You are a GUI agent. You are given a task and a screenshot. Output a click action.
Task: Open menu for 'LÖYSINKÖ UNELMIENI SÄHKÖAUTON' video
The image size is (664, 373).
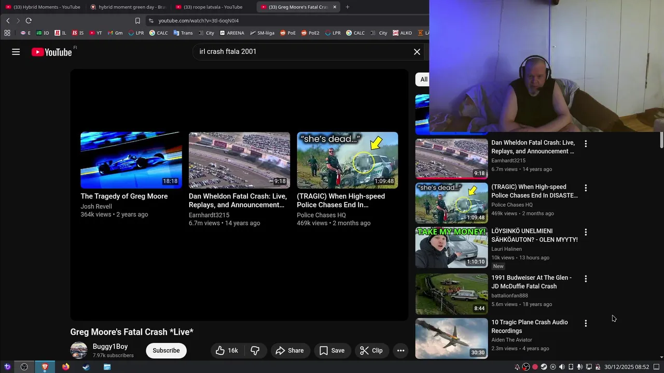[586, 232]
